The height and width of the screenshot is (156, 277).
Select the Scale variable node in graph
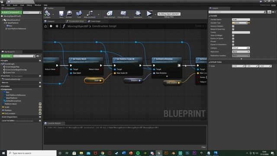pyautogui.click(x=94, y=81)
